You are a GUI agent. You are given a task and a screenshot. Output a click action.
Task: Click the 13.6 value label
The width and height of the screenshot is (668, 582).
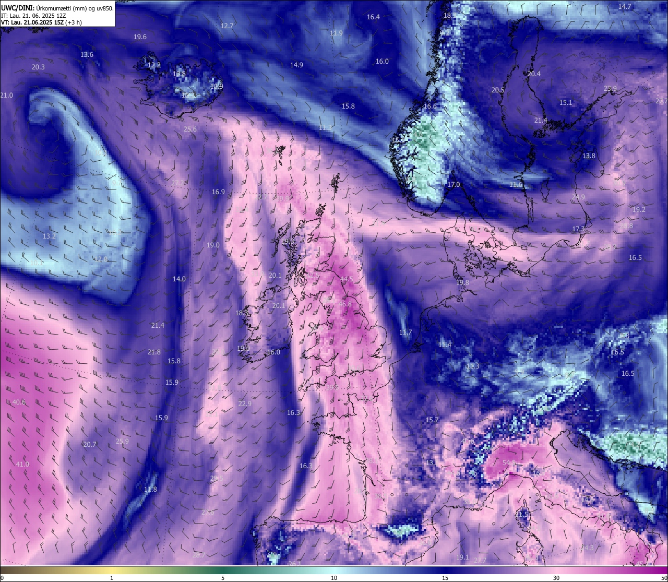point(87,54)
